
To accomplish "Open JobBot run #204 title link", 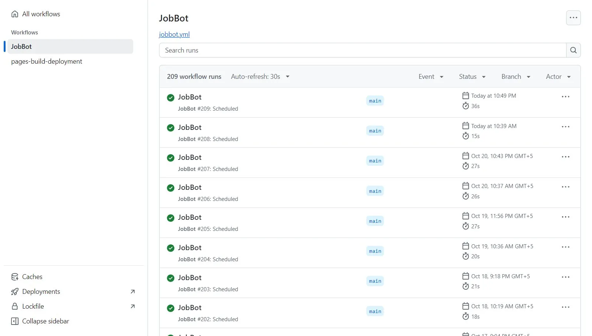I will [190, 248].
